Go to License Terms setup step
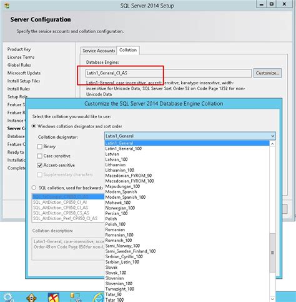Screen dimensions: 296x302 (x=21, y=57)
